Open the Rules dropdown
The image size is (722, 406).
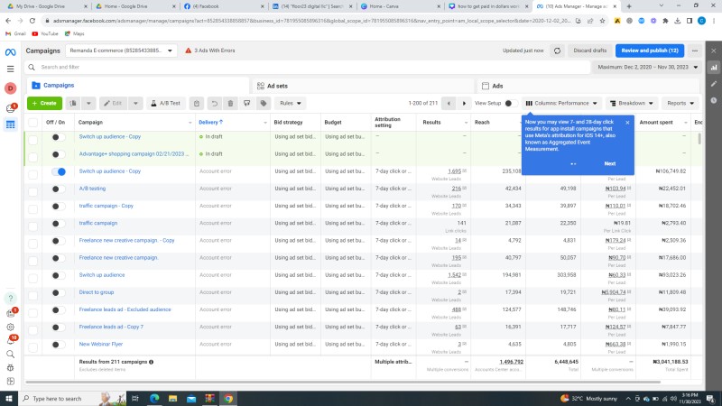coord(290,103)
